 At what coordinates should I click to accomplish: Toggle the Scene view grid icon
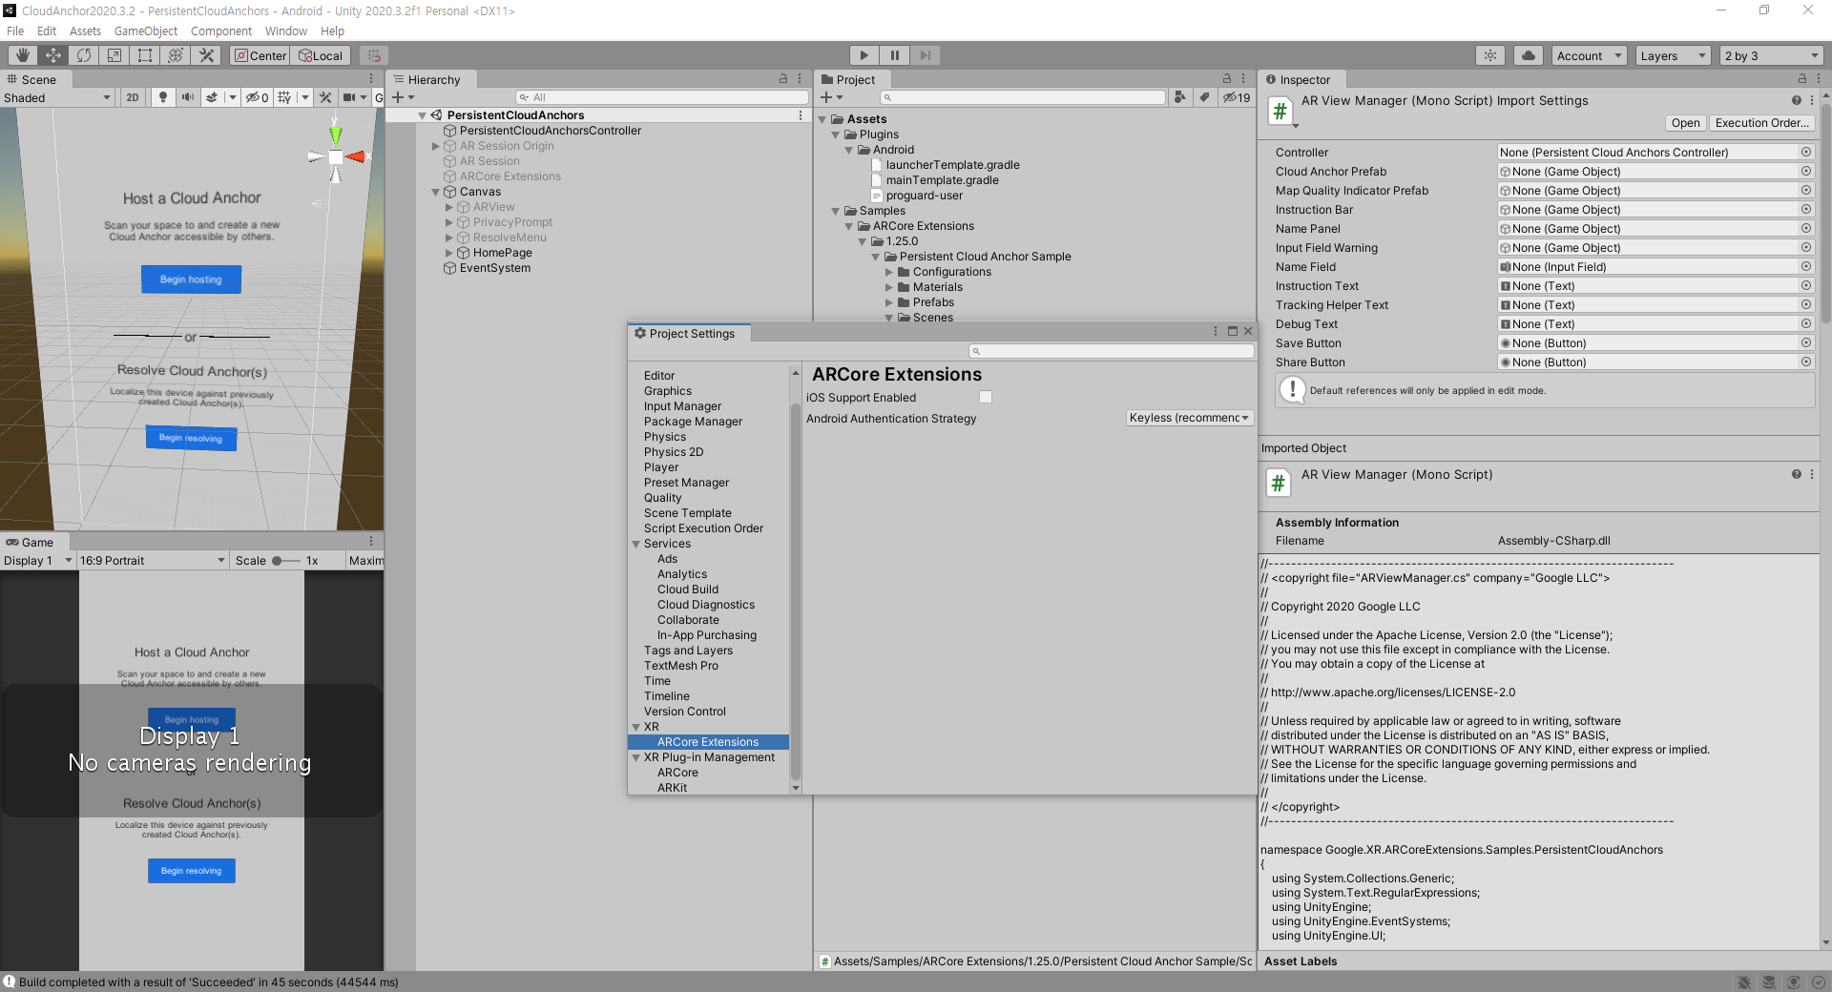(284, 97)
